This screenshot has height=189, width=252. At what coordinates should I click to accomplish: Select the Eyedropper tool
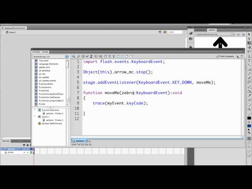249,96
